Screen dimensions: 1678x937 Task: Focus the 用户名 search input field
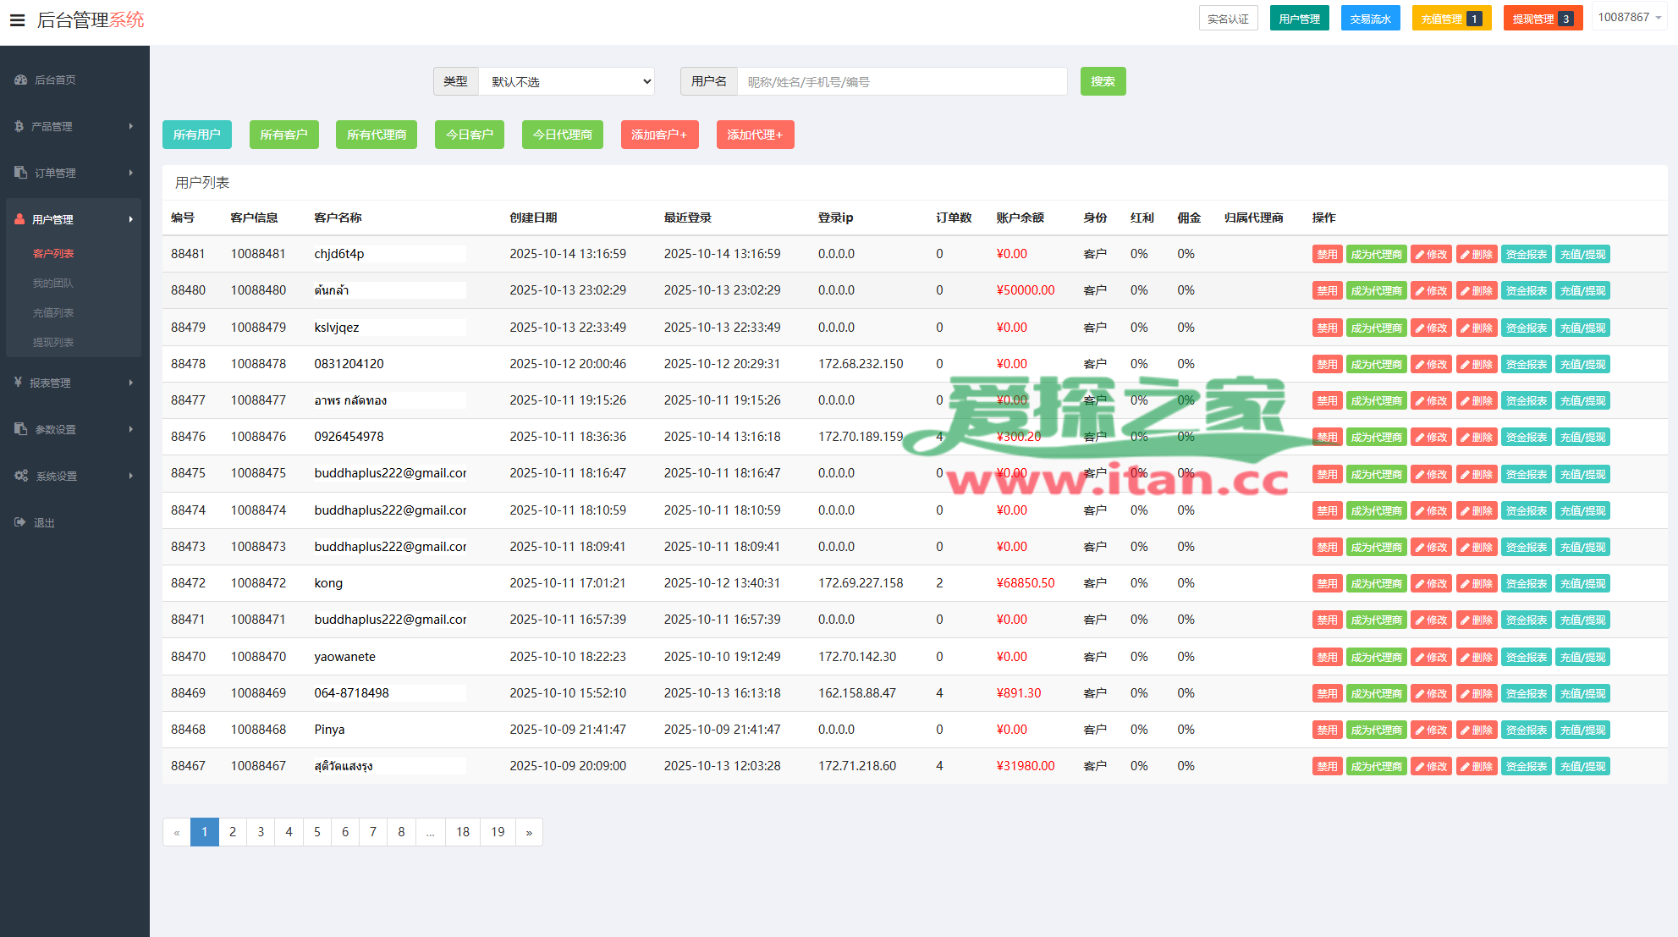click(x=901, y=81)
